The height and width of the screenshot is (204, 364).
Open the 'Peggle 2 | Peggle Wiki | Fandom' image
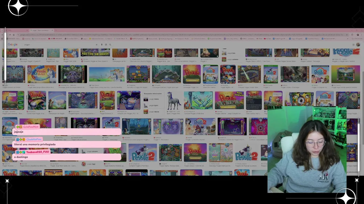click(x=346, y=53)
